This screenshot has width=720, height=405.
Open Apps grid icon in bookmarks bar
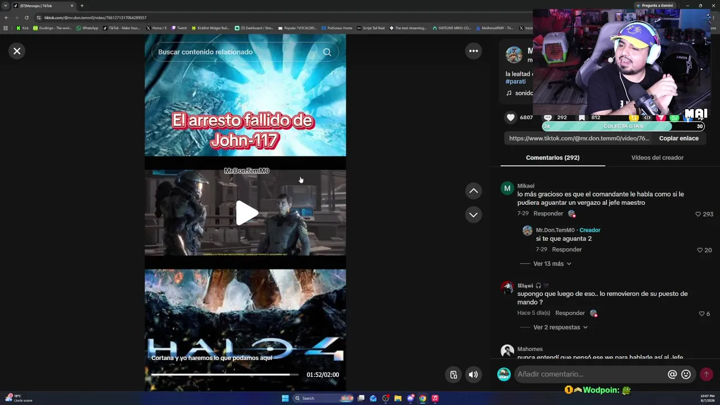tap(6, 28)
